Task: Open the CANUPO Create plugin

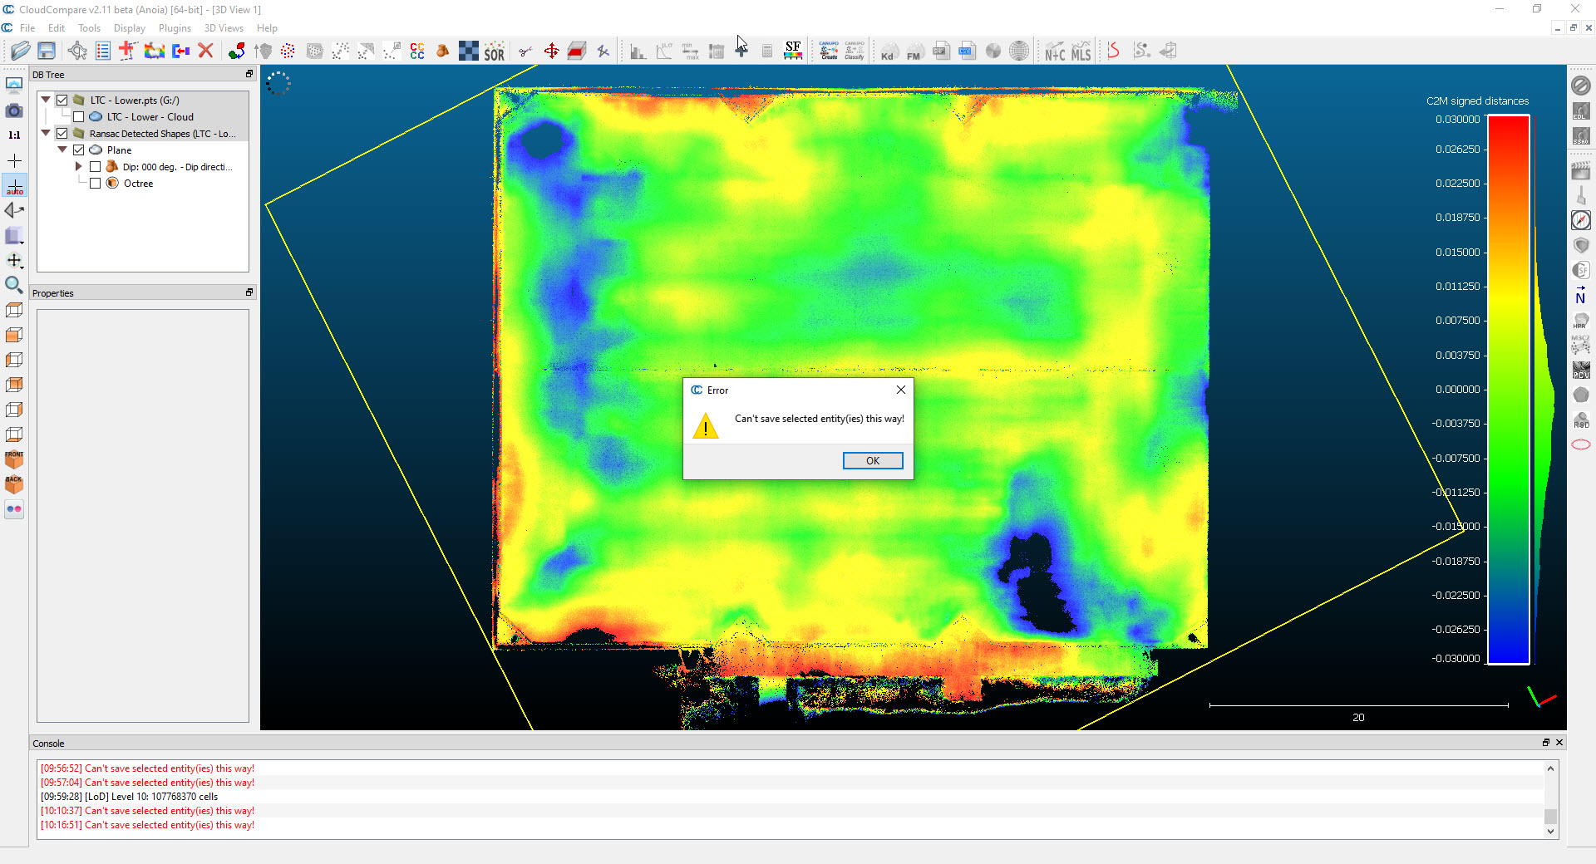Action: click(x=829, y=52)
